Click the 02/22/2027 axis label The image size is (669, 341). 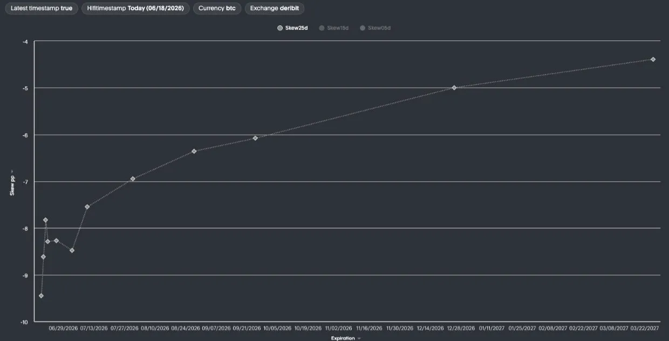pyautogui.click(x=584, y=328)
